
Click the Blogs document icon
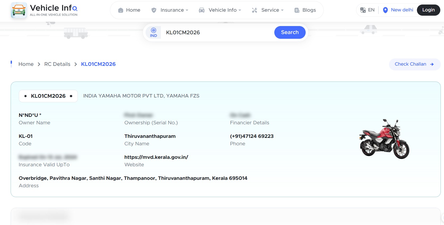coord(297,10)
